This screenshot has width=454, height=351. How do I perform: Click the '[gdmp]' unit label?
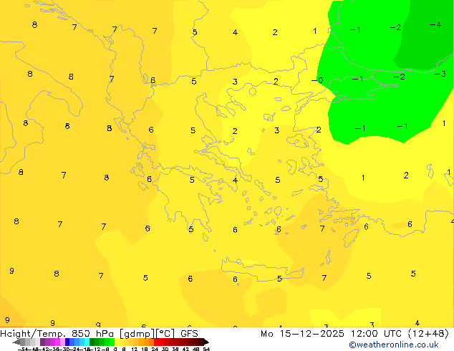(137, 334)
